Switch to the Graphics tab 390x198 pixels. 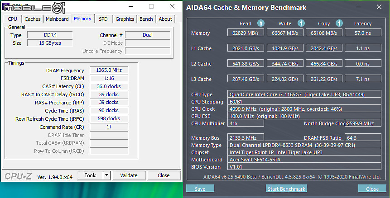tap(125, 19)
